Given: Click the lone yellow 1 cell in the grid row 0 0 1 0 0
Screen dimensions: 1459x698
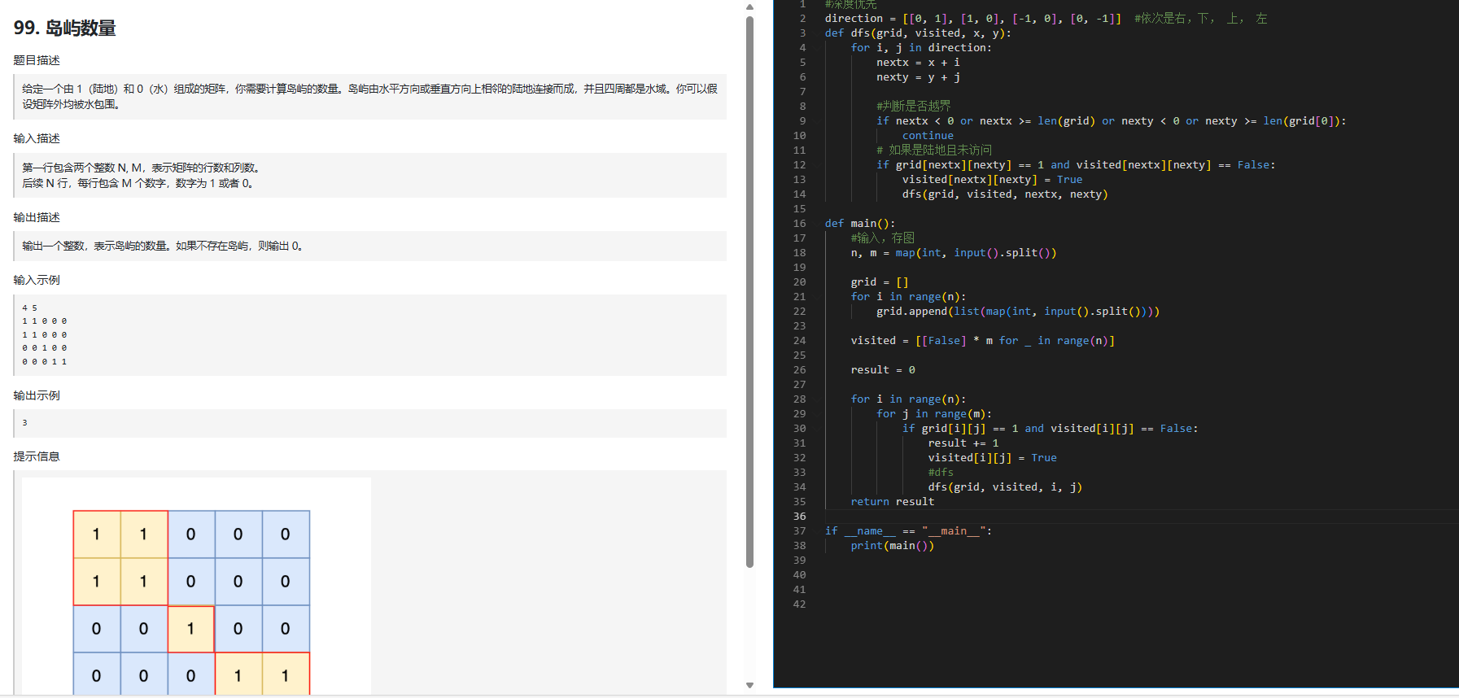Looking at the screenshot, I should coord(191,629).
